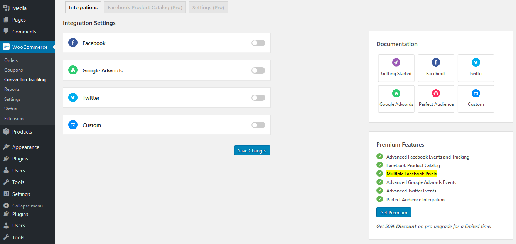The width and height of the screenshot is (516, 244).
Task: Enable the Facebook integration toggle
Action: (258, 43)
